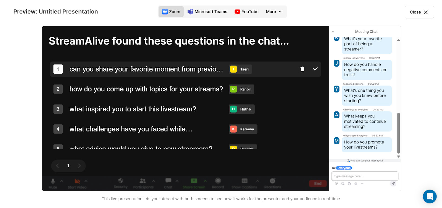Click the number 2 question badge
Viewport: 442px width, 208px height.
click(58, 89)
